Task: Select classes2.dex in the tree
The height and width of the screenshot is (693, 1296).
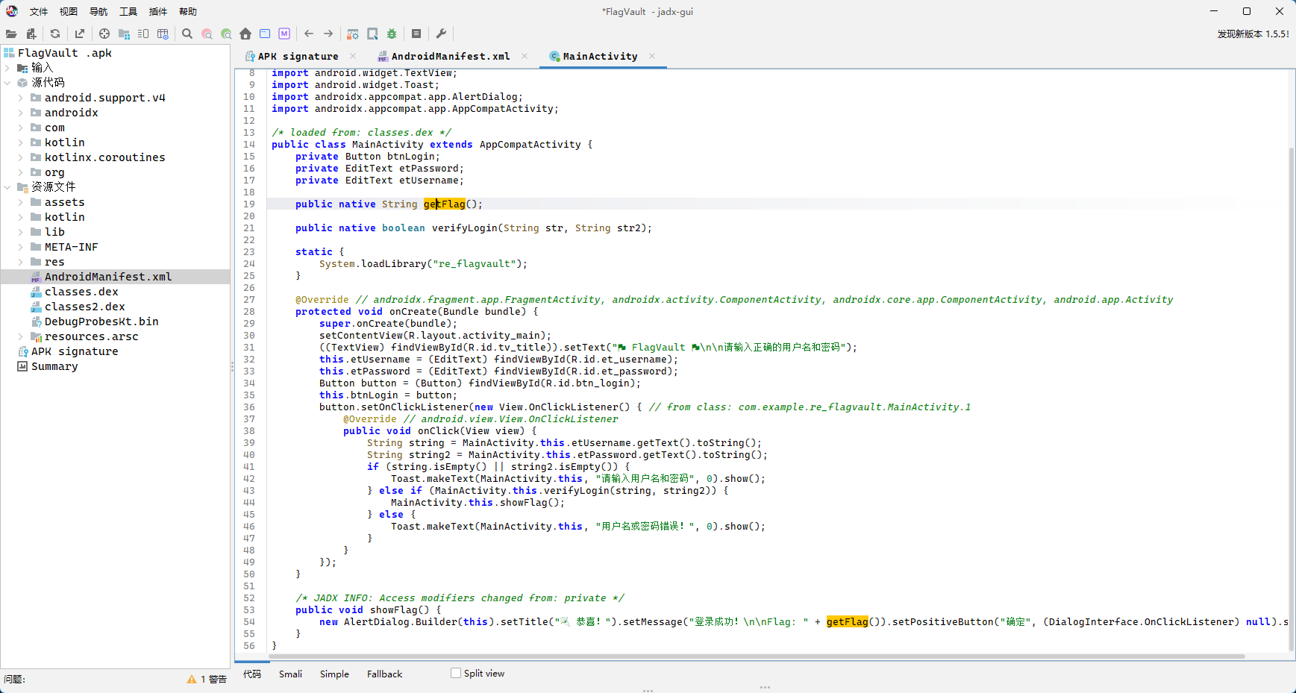Action: (x=84, y=307)
